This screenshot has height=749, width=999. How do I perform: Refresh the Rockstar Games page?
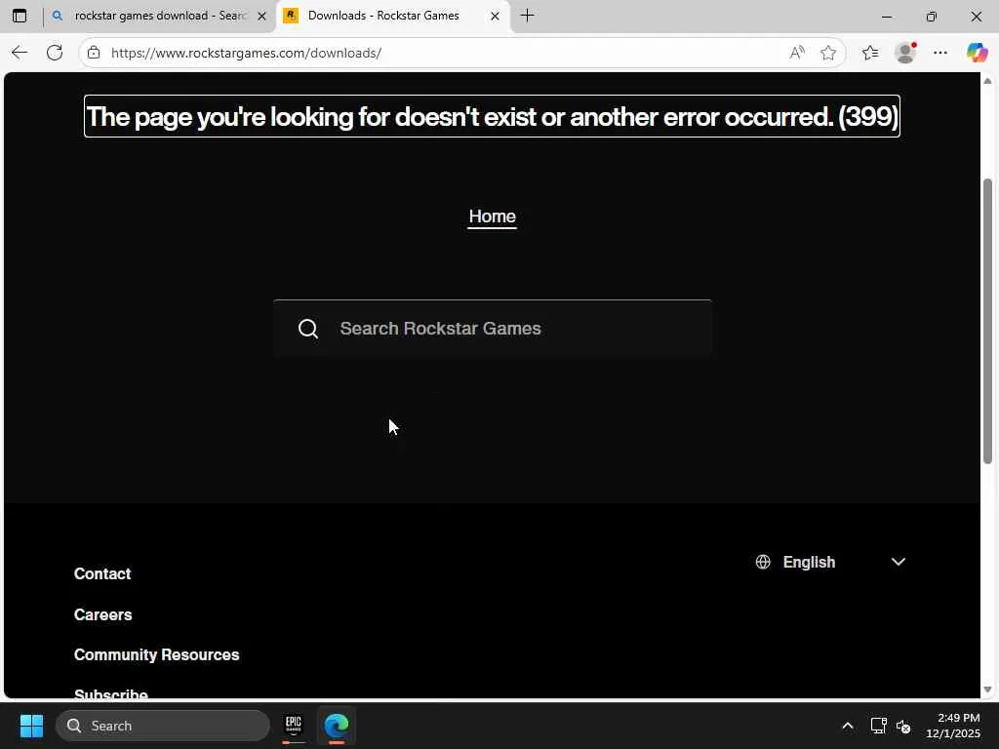coord(55,53)
